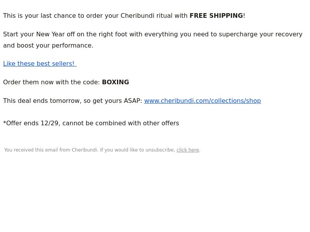Click the '12/29' date in the disclaimer
The height and width of the screenshot is (232, 310).
[50, 123]
